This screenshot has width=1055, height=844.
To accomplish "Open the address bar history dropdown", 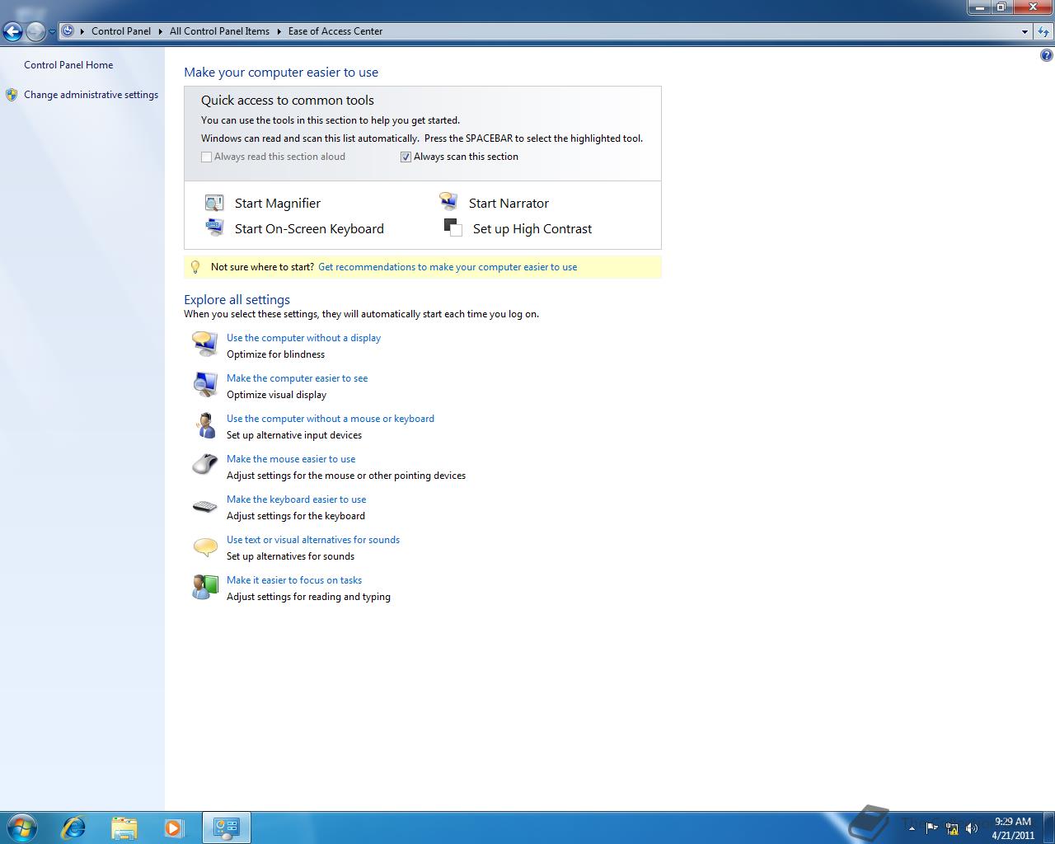I will (x=1025, y=31).
